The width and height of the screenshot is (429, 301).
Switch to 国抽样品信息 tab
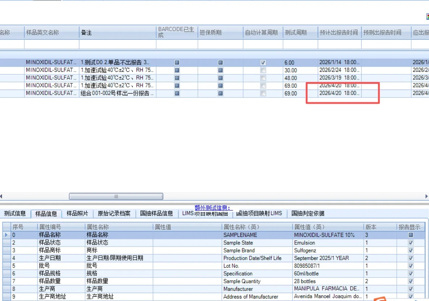(157, 213)
